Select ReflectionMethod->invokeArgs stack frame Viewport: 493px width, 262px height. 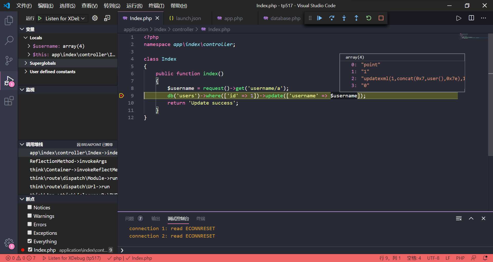point(68,161)
